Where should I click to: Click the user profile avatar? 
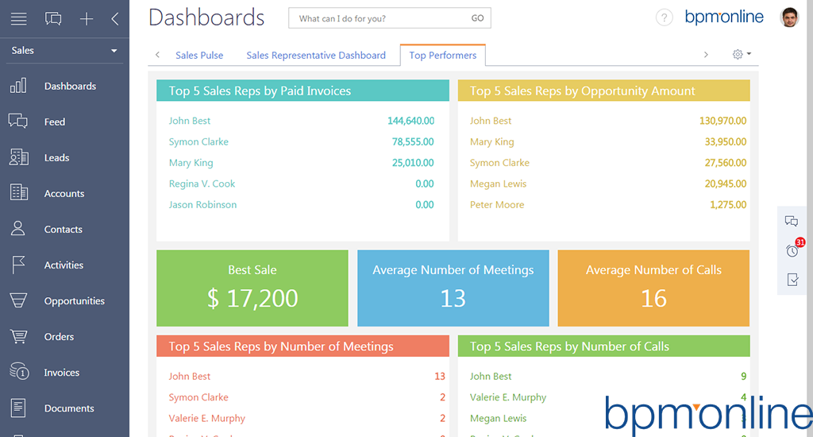click(789, 17)
